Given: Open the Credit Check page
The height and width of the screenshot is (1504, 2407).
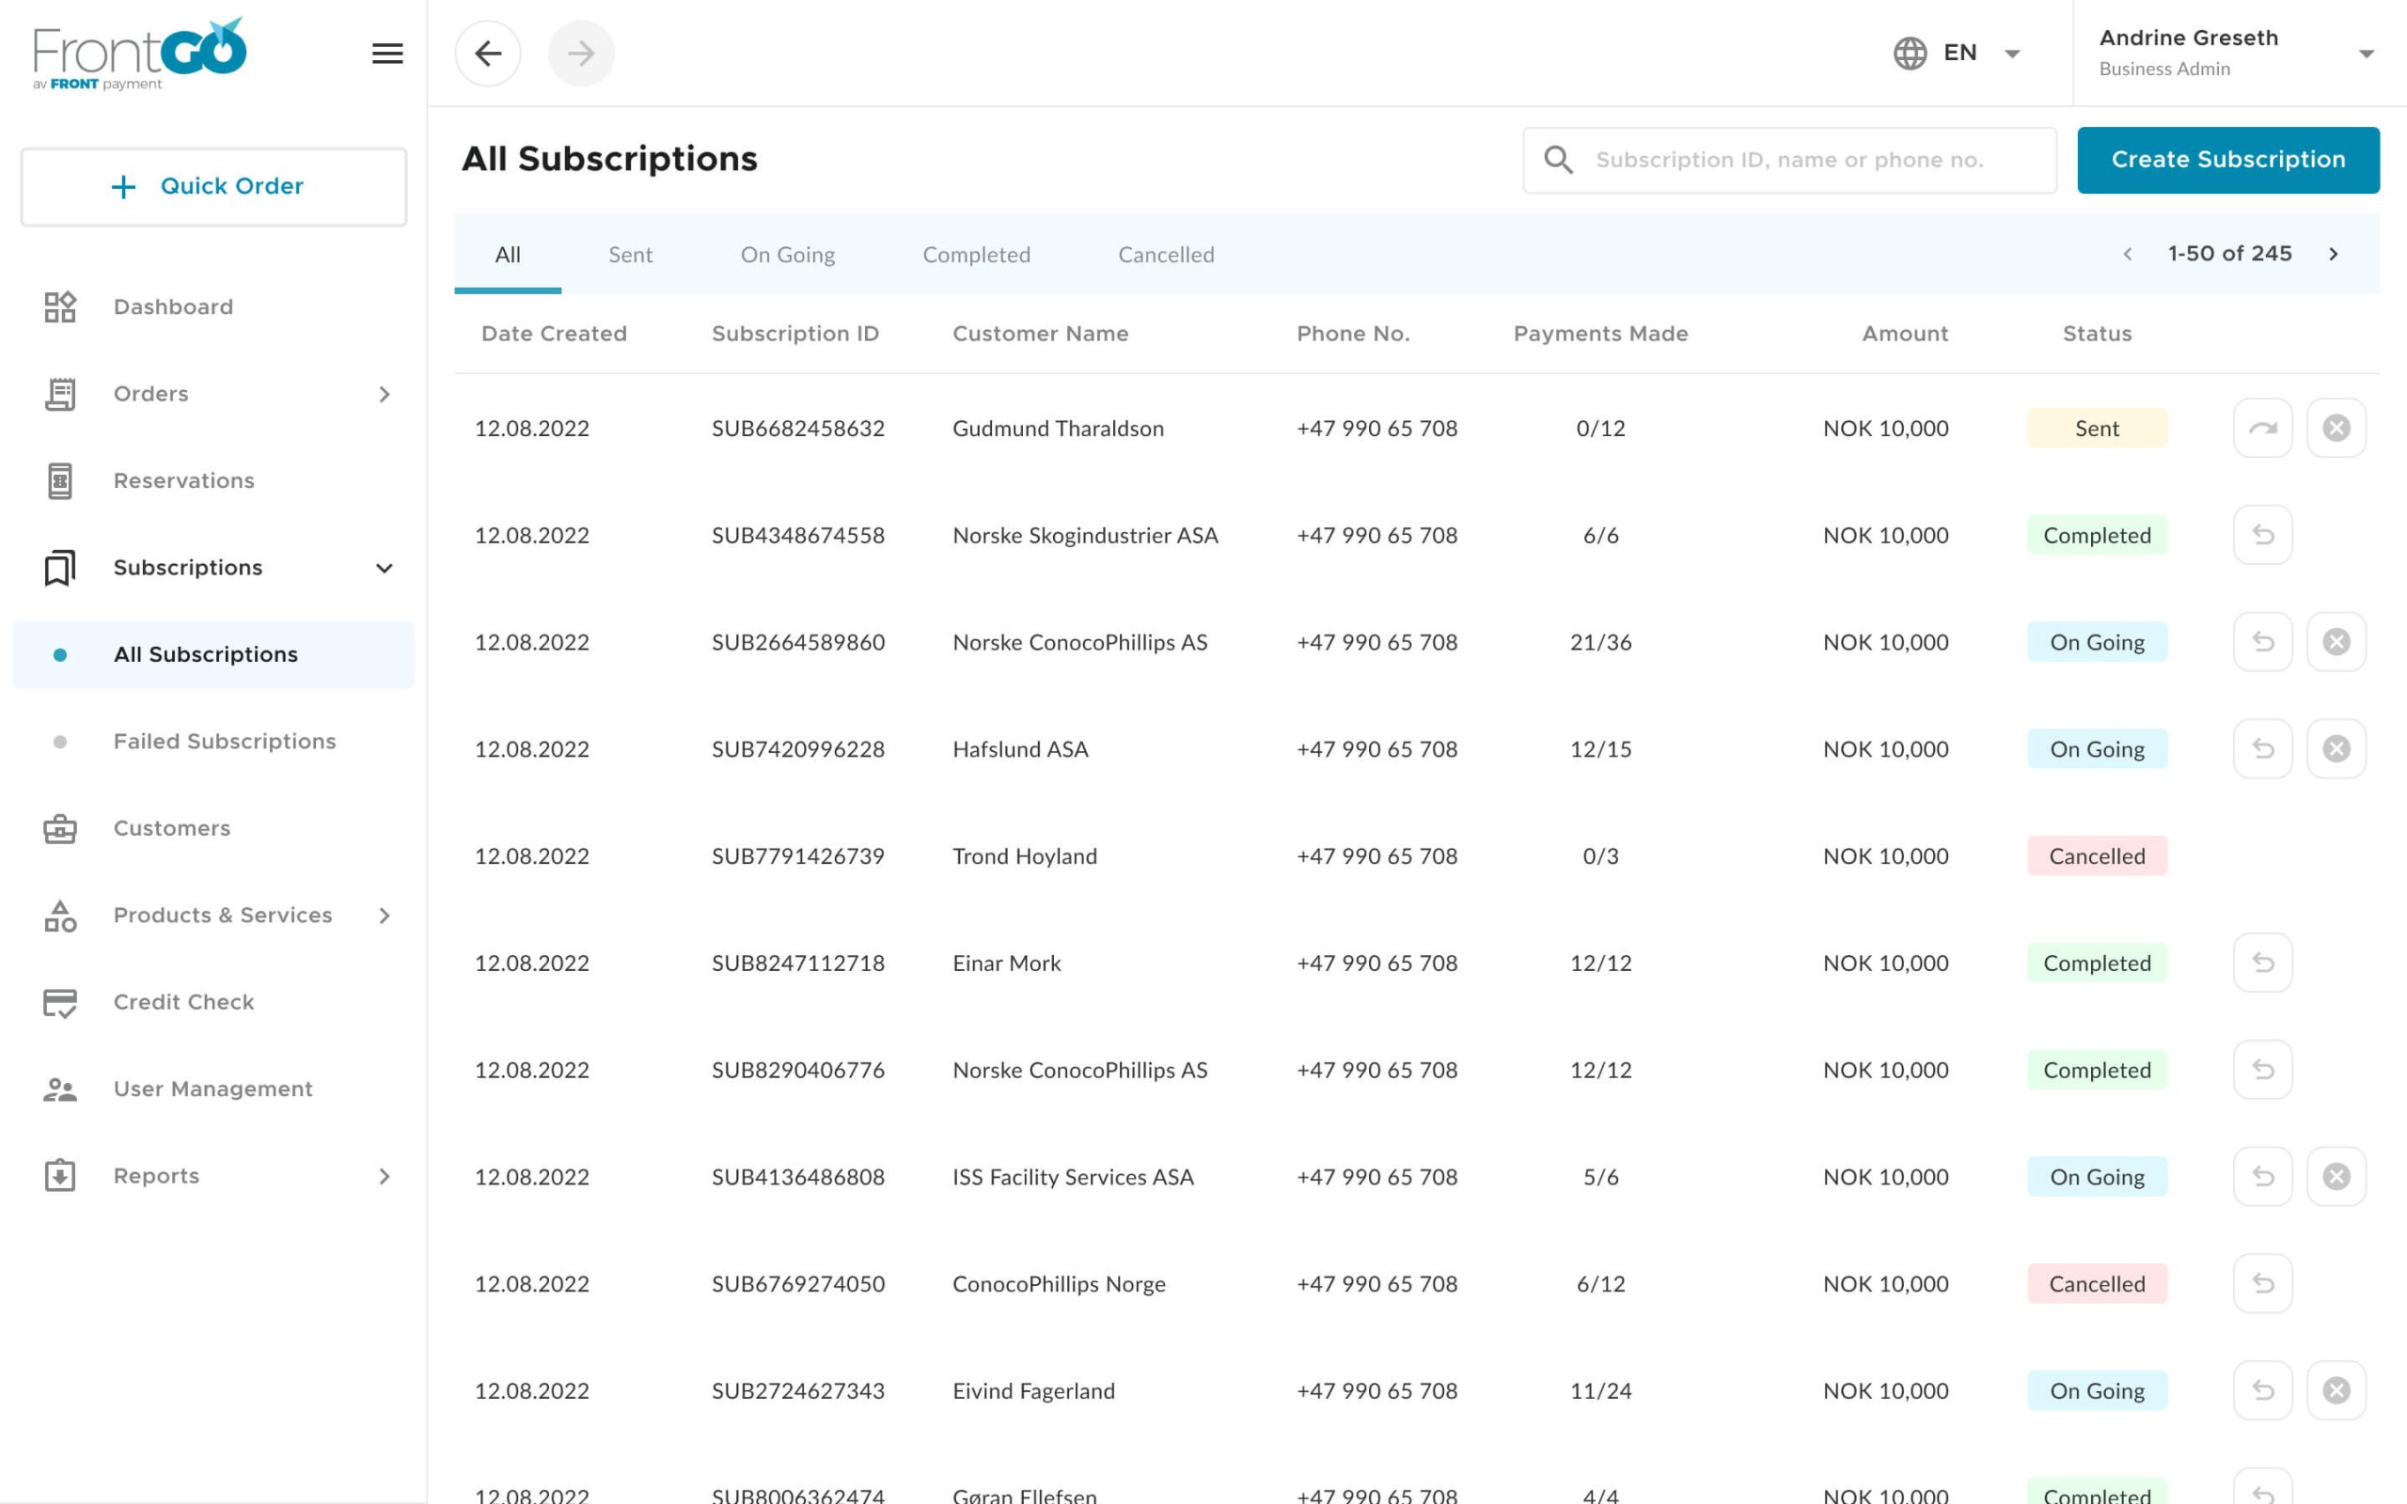Looking at the screenshot, I should pos(183,1002).
